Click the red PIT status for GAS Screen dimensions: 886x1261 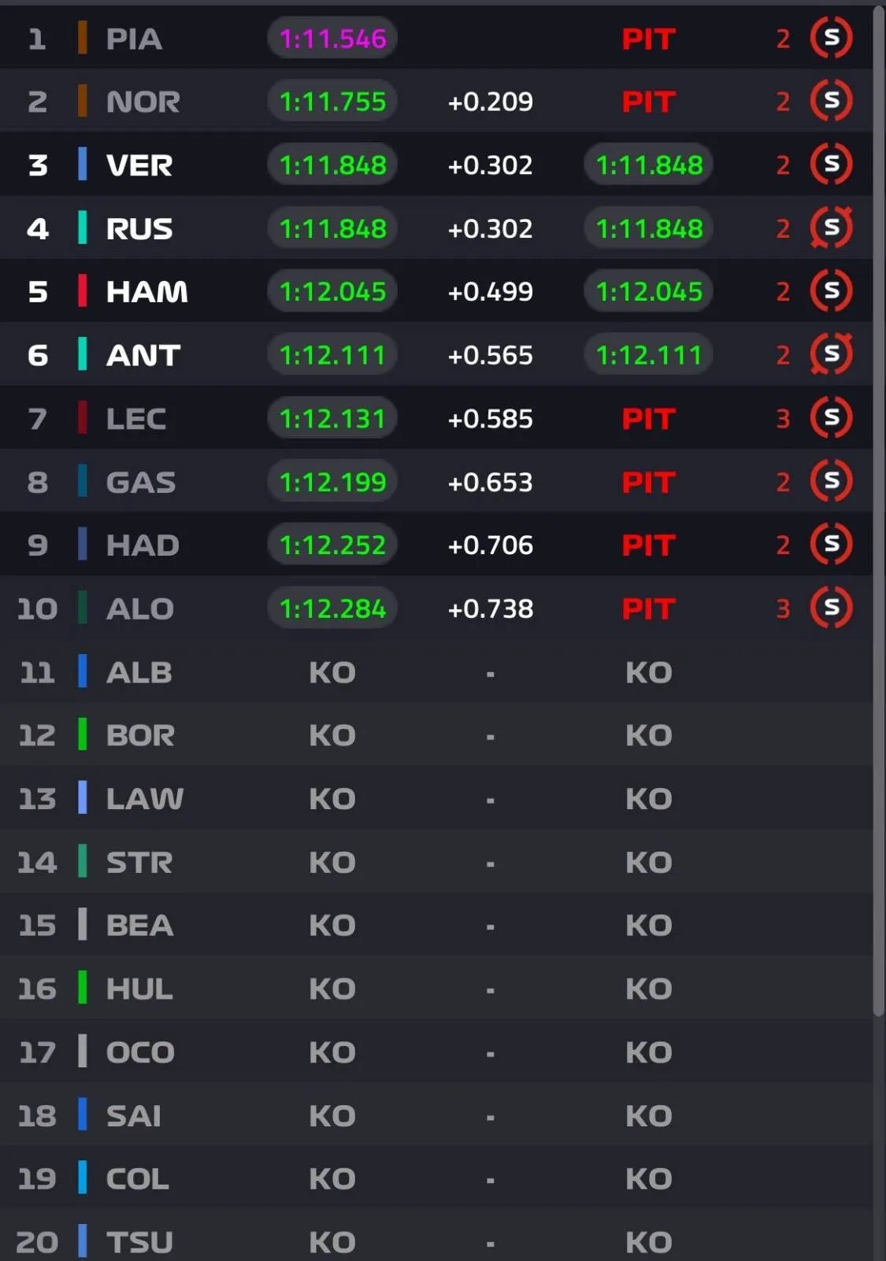(x=649, y=482)
